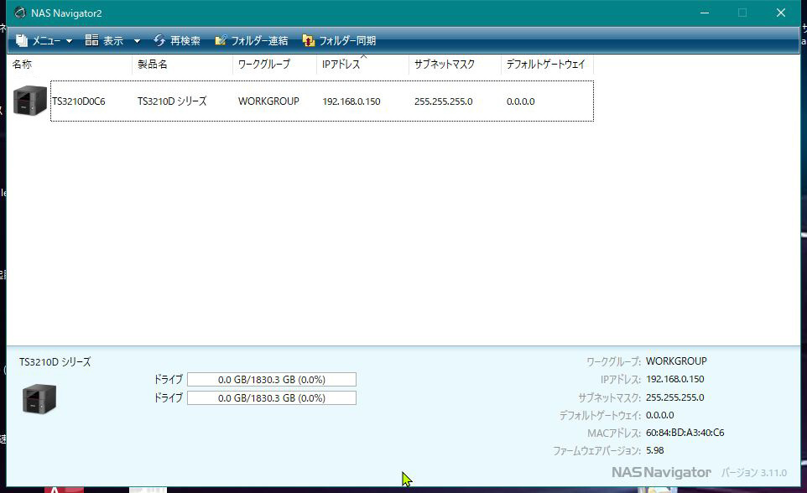The width and height of the screenshot is (807, 493).
Task: Click the TS3210D シリーズ product cell in list
Action: coord(172,101)
